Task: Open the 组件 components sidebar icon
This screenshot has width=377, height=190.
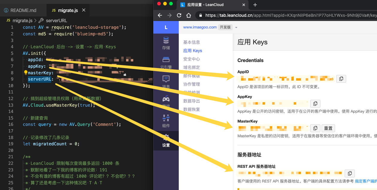Action: 166,121
